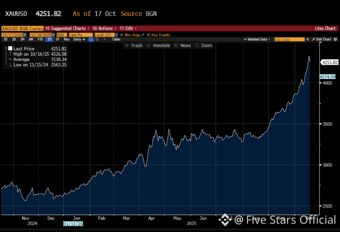This screenshot has width=340, height=232.
Task: Select the 1M time range tab
Action: click(x=22, y=39)
